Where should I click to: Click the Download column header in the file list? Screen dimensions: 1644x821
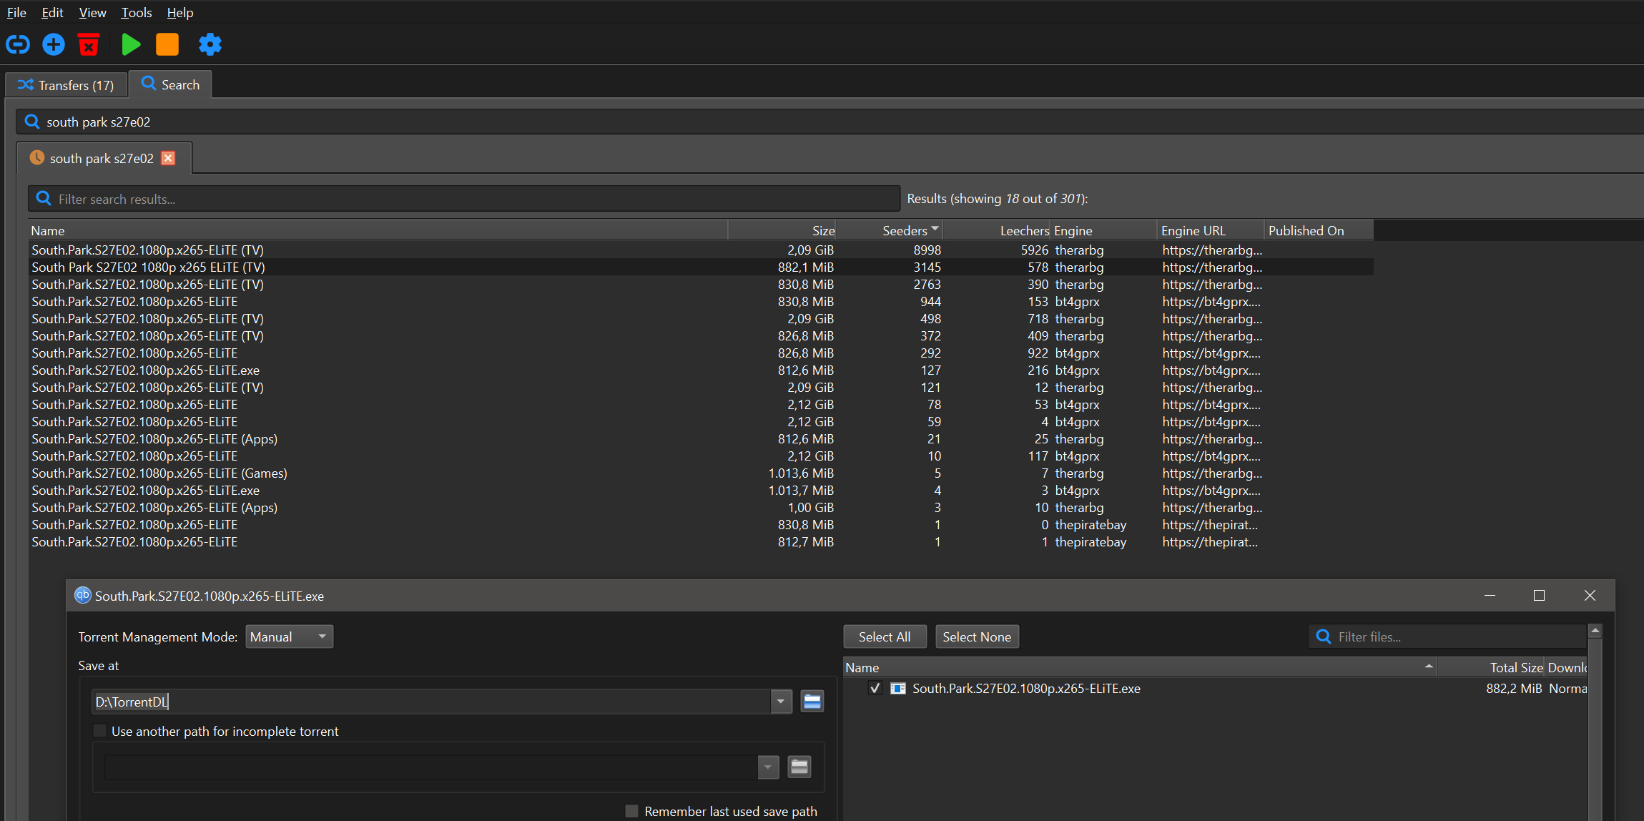(x=1566, y=667)
